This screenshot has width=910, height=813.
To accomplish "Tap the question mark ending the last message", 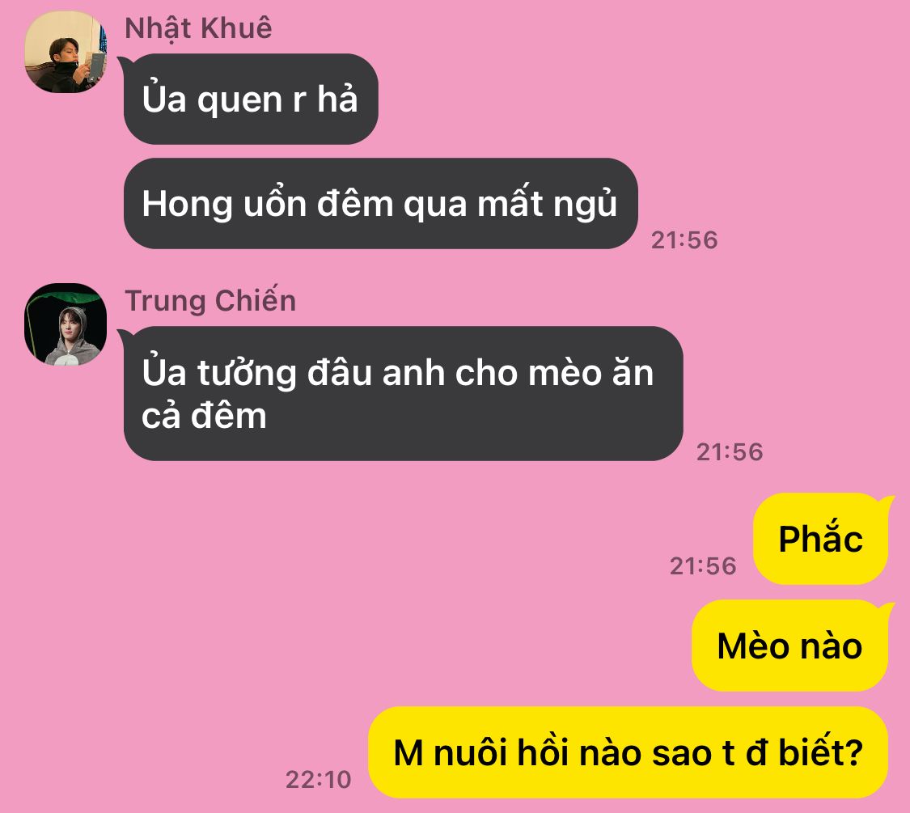I will [x=853, y=752].
